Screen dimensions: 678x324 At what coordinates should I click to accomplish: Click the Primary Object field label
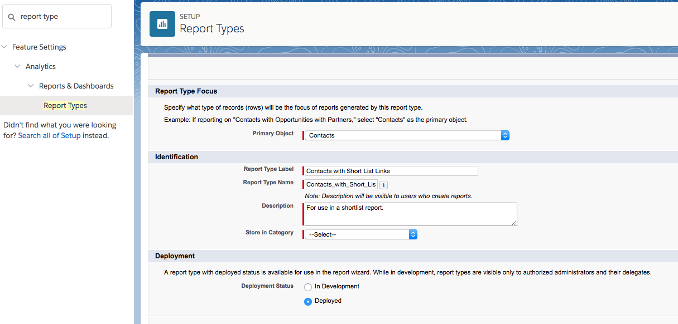pos(273,134)
